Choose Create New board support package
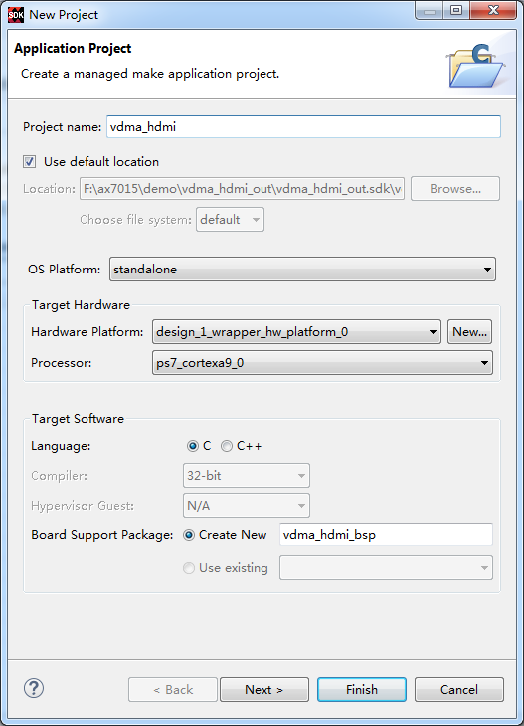524x726 pixels. [189, 535]
